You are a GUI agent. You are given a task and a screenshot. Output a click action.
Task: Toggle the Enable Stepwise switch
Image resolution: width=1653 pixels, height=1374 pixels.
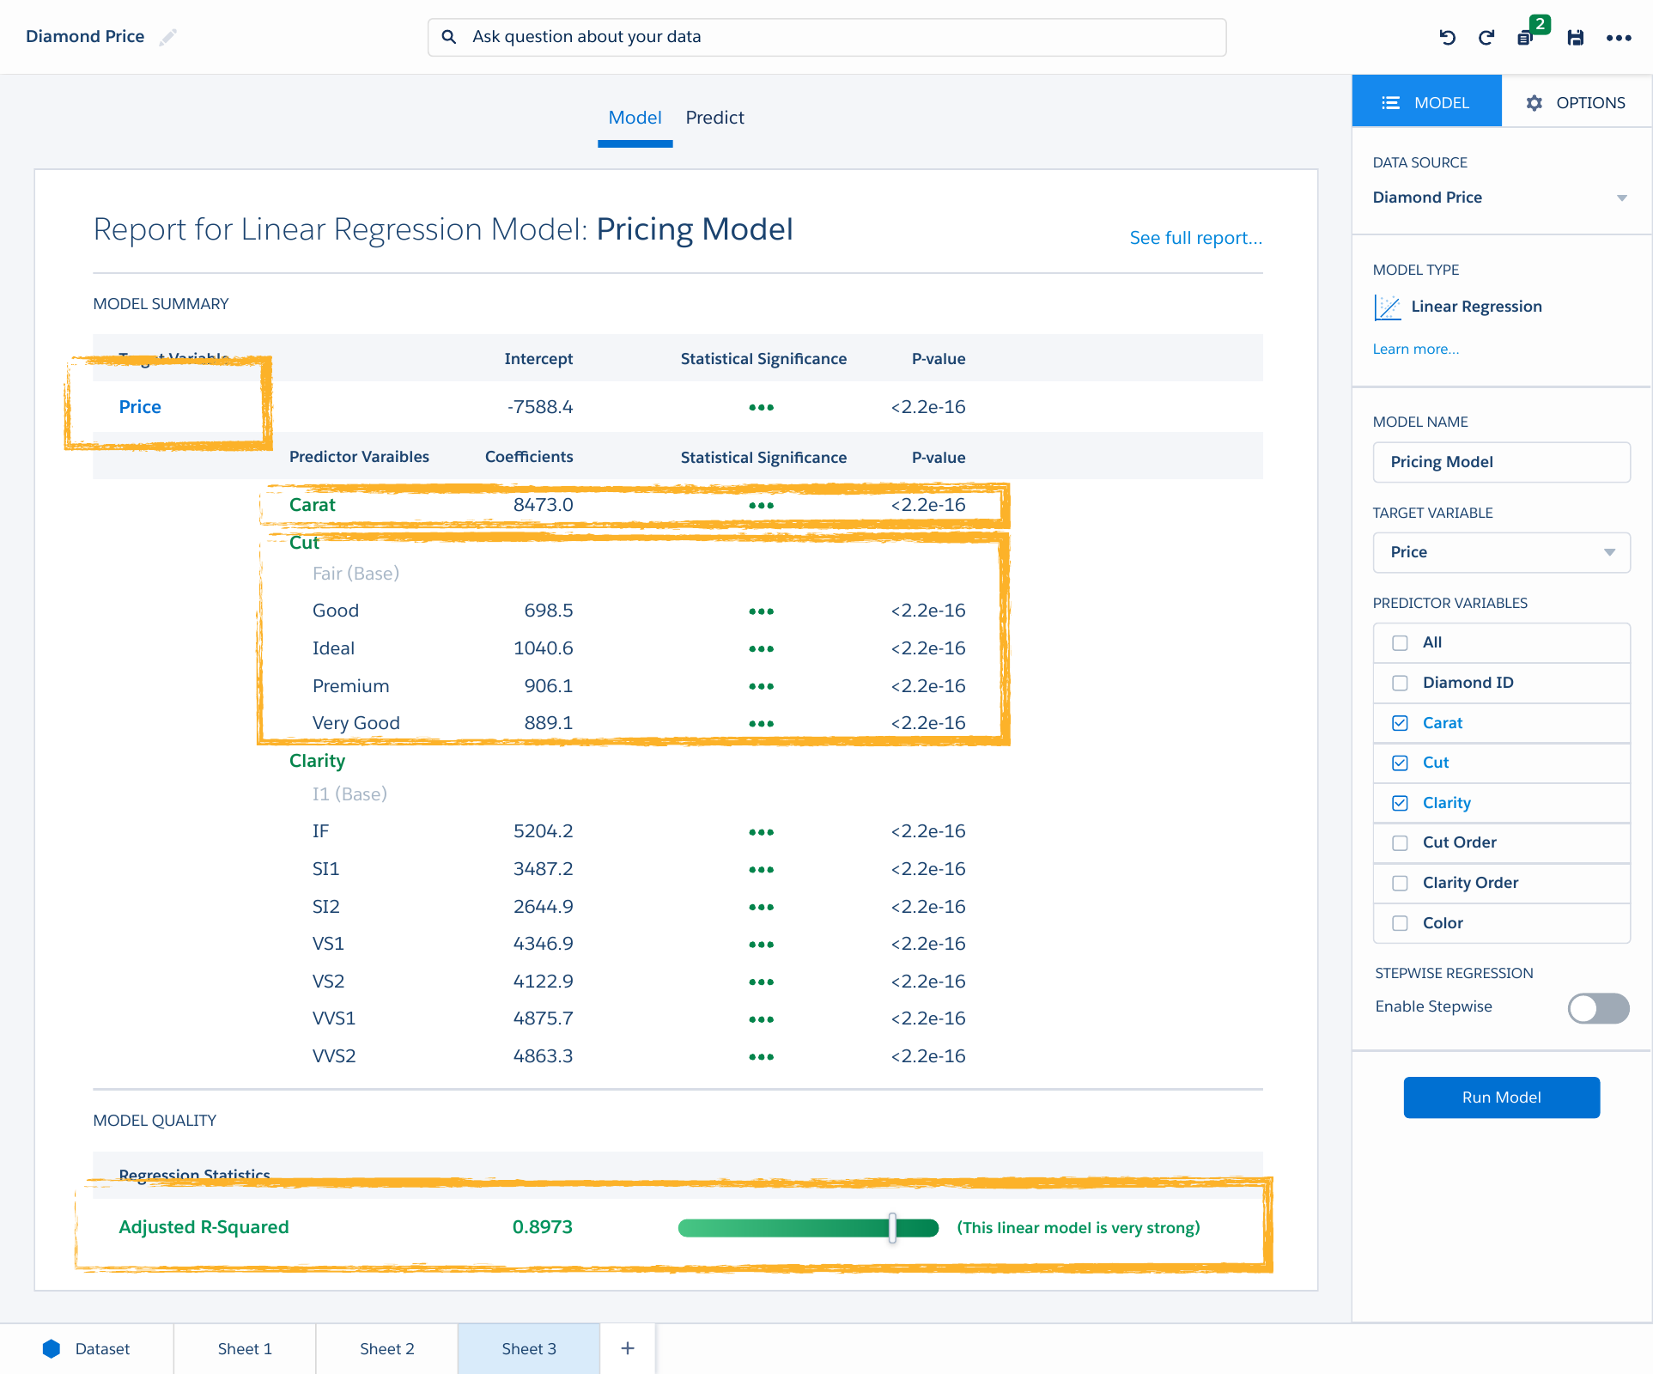1598,1008
